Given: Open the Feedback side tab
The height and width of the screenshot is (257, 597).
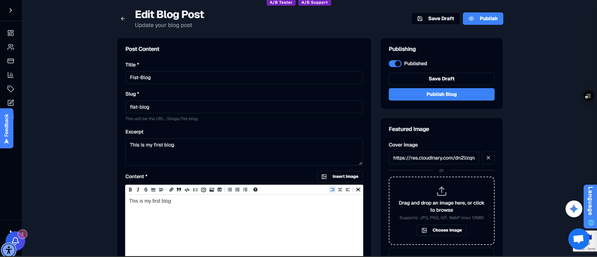Looking at the screenshot, I should pyautogui.click(x=7, y=128).
